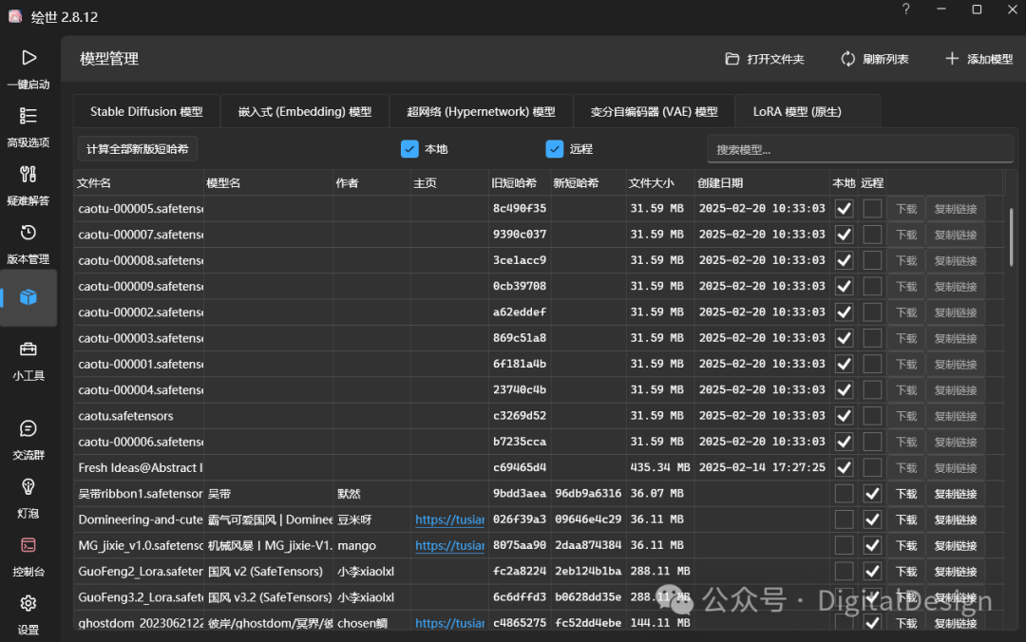Image resolution: width=1026 pixels, height=642 pixels.
Task: Open 高级选项 list icon in sidebar
Action: click(28, 116)
